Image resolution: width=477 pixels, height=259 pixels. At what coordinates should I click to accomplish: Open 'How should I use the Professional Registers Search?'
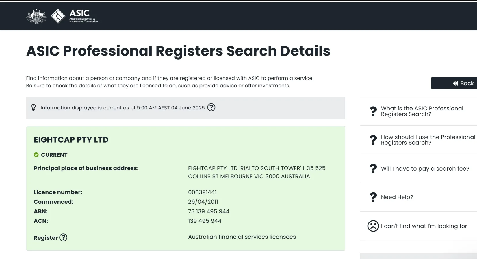point(428,140)
